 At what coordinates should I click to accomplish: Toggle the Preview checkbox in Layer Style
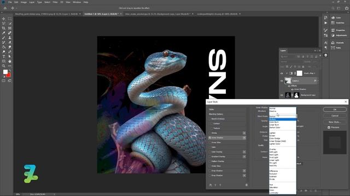329,127
